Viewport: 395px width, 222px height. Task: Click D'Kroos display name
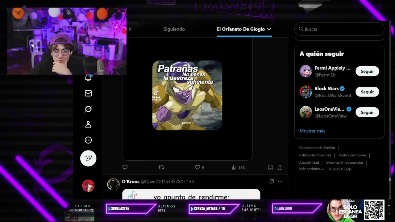pyautogui.click(x=131, y=181)
